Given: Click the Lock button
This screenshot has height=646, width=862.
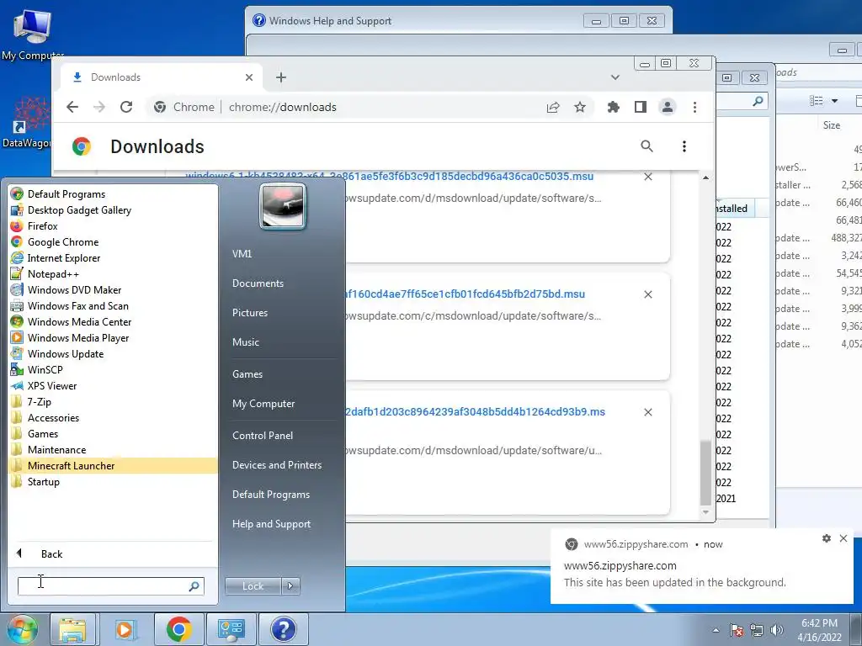Looking at the screenshot, I should coord(253,586).
